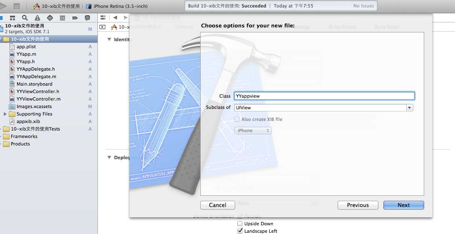Open the iPhone device popup menu
Image resolution: width=455 pixels, height=234 pixels.
[253, 131]
